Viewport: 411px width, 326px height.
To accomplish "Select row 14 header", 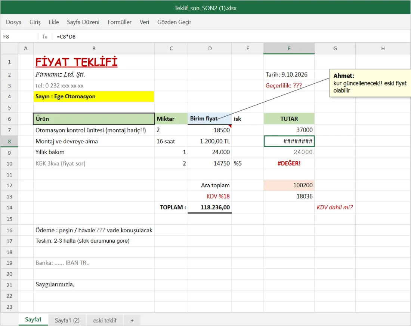I will (9, 207).
